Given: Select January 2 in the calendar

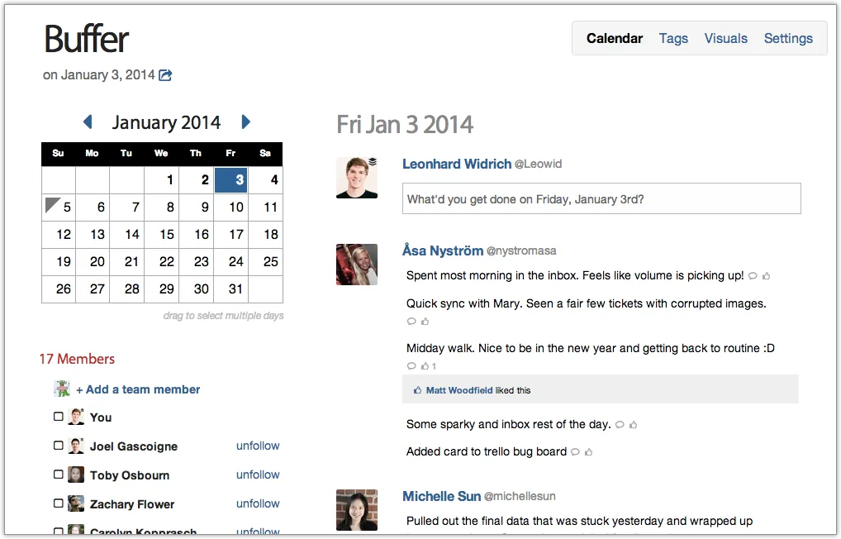Looking at the screenshot, I should [197, 180].
